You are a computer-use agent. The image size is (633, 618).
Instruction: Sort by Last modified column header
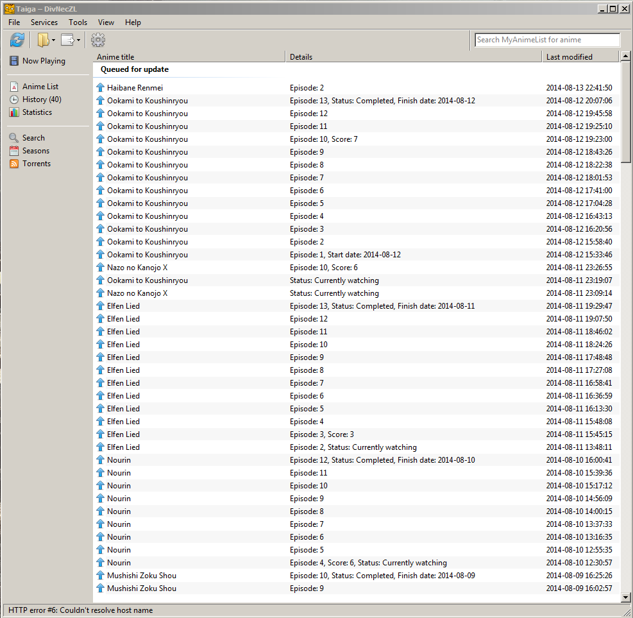pyautogui.click(x=580, y=57)
